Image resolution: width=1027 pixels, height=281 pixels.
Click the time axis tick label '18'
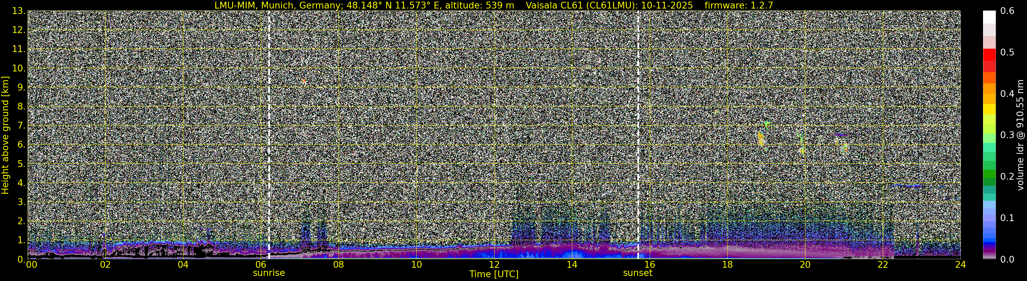click(x=727, y=265)
